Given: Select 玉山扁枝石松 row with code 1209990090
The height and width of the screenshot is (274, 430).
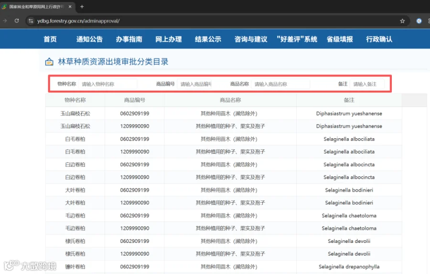Looking at the screenshot, I should [224, 126].
